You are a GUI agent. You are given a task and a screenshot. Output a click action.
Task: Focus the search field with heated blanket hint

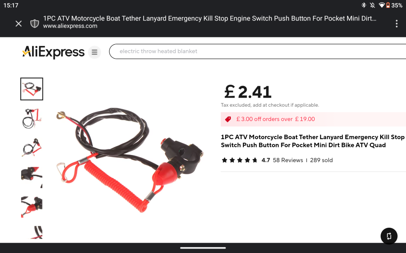257,51
